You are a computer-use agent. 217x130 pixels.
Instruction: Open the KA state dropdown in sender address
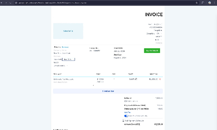pyautogui.click(x=159, y=33)
